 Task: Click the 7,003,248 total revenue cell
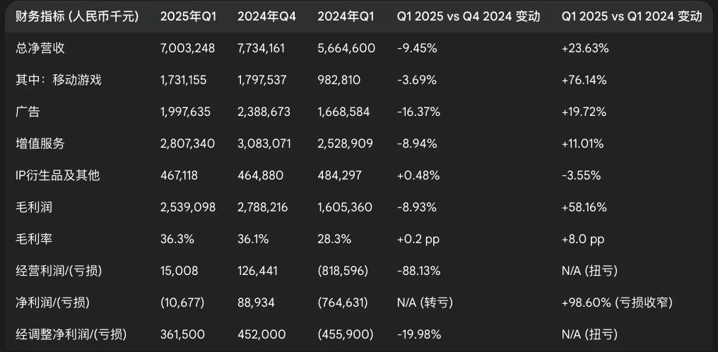pos(187,48)
